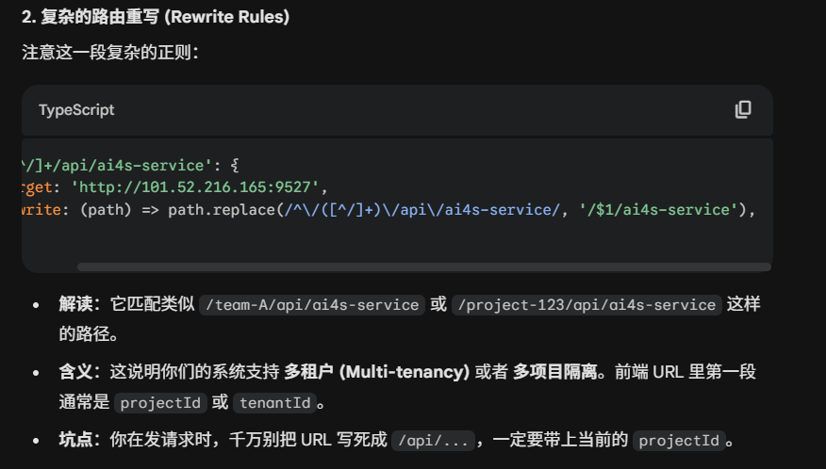Screen dimensions: 826x469
Task: Click the TypeScript language label
Action: coord(76,110)
